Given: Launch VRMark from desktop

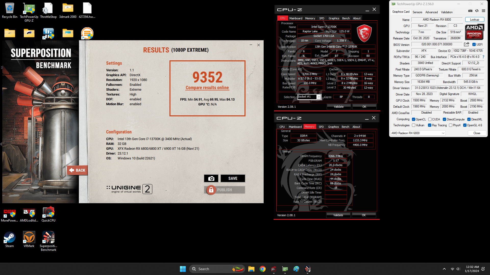Looking at the screenshot, I should click(x=29, y=240).
